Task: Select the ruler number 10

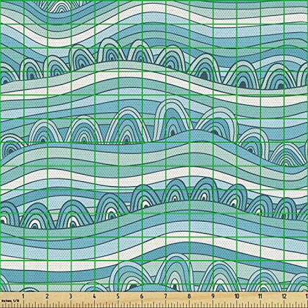Action: point(237,296)
